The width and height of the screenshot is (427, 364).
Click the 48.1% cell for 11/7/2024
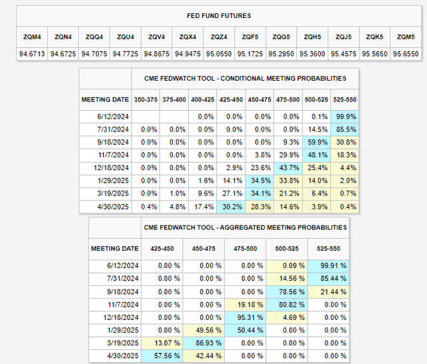point(316,155)
